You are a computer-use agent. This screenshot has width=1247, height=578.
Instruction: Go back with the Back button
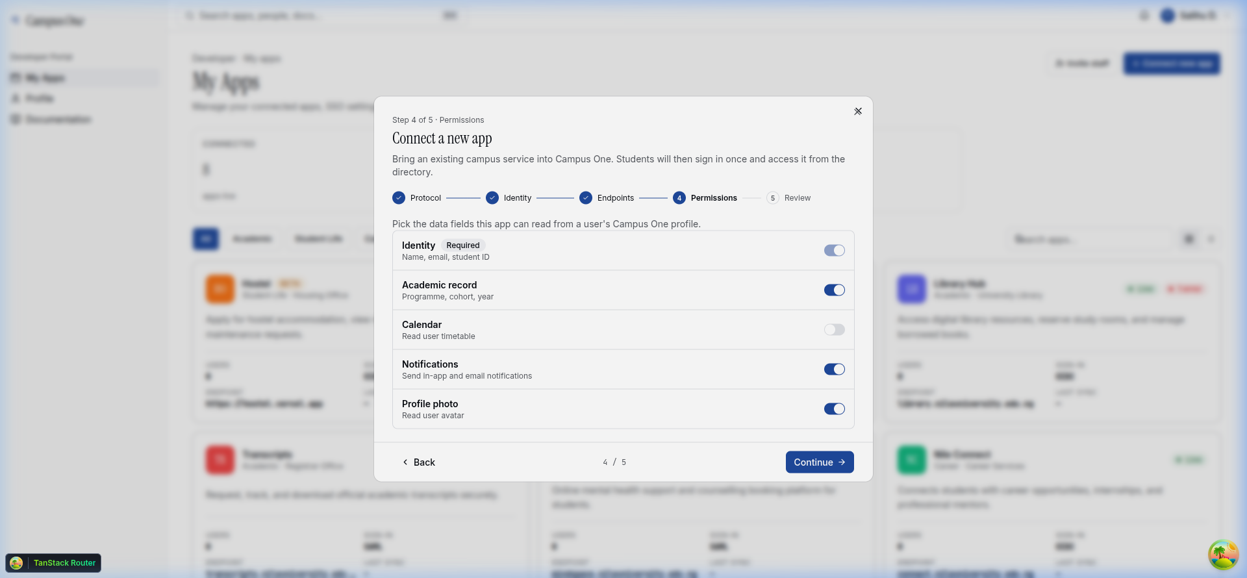[419, 462]
